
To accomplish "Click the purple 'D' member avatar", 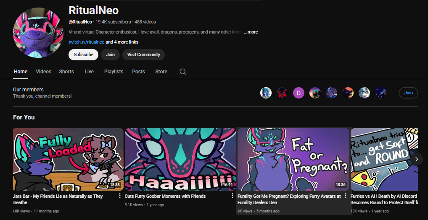I will pyautogui.click(x=299, y=93).
